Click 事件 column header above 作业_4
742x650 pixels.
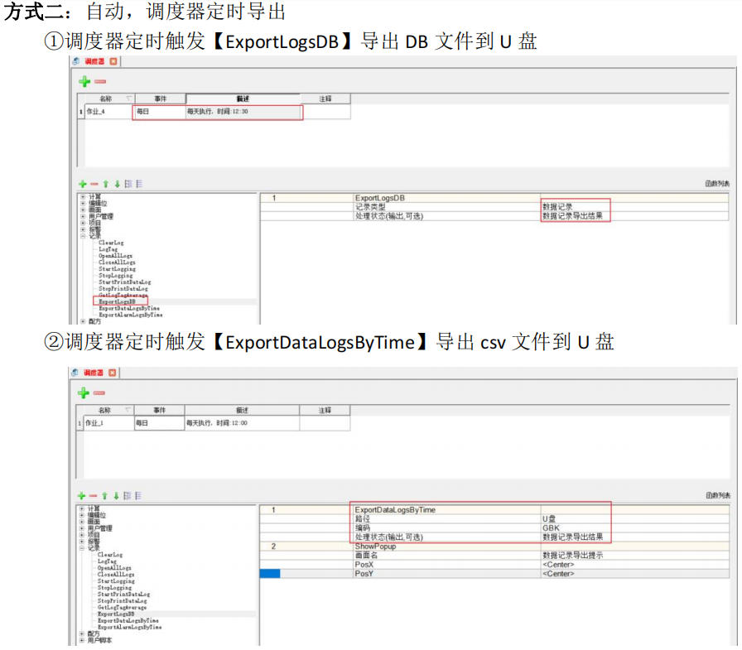pyautogui.click(x=161, y=99)
